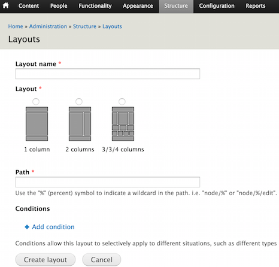Open the Appearance menu

(x=138, y=6)
